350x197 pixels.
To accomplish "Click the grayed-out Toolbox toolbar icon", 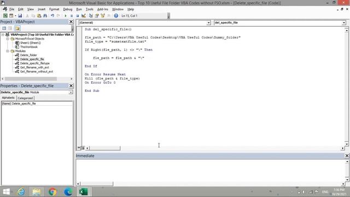I will coord(109,16).
